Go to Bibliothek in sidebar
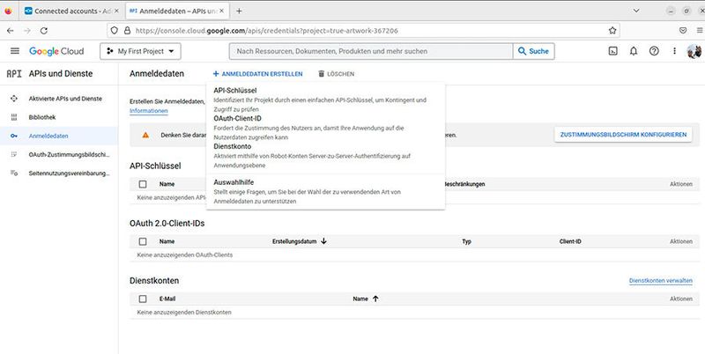This screenshot has width=705, height=354. point(42,117)
